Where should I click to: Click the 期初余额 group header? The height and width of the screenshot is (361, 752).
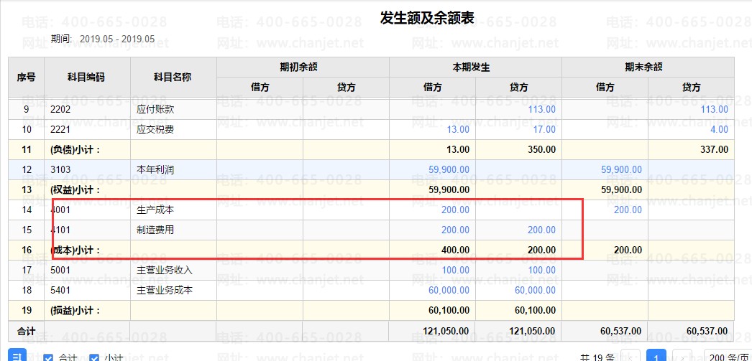(303, 67)
